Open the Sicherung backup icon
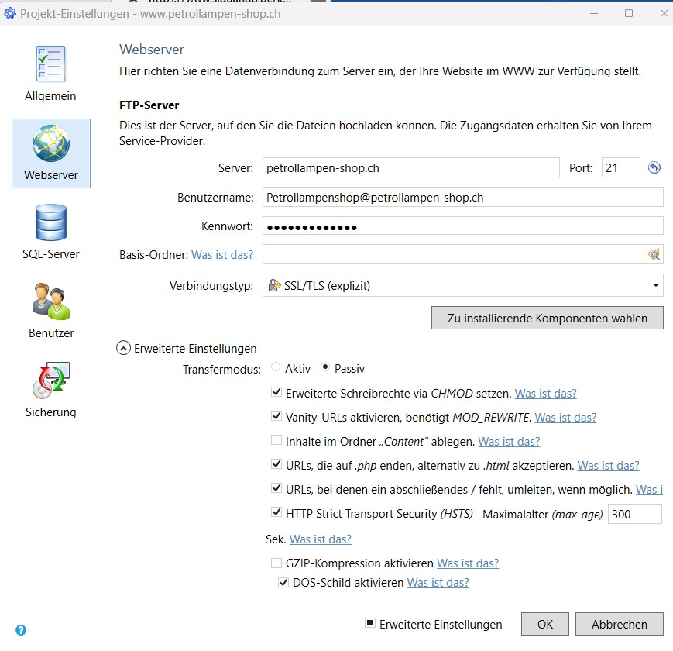The height and width of the screenshot is (651, 673). (50, 381)
